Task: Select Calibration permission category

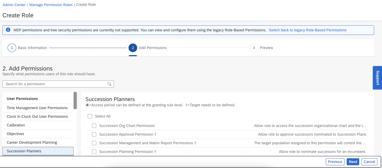Action: pyautogui.click(x=16, y=125)
